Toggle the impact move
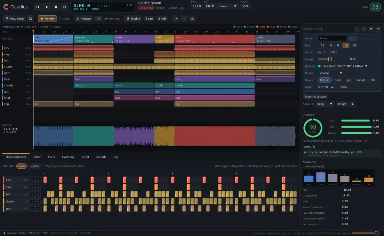Image resolution: width=384 pixels, height=236 pixels. pos(361,80)
